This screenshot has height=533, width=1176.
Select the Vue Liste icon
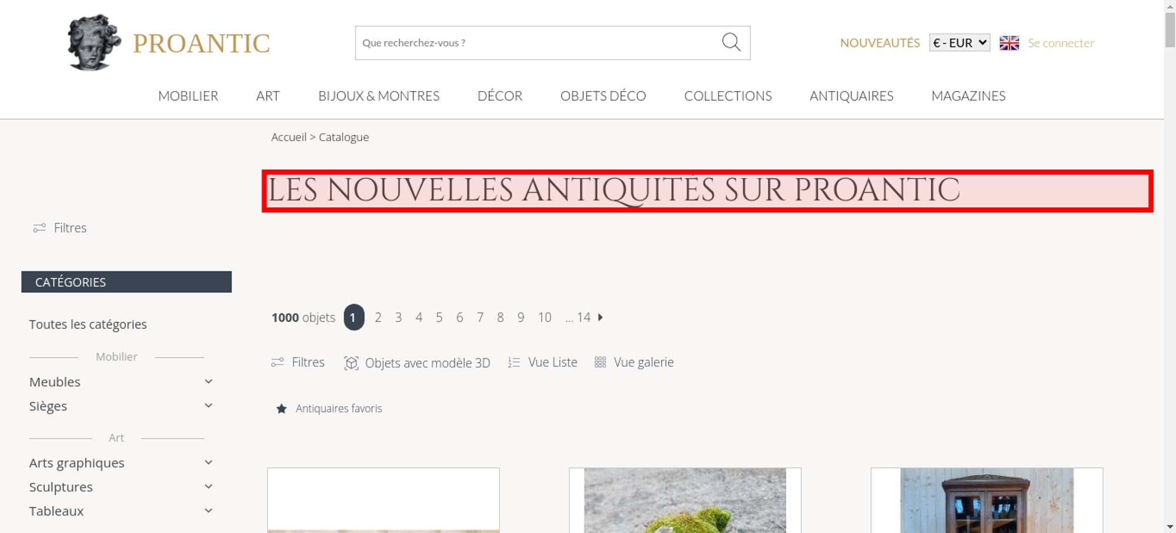point(514,362)
